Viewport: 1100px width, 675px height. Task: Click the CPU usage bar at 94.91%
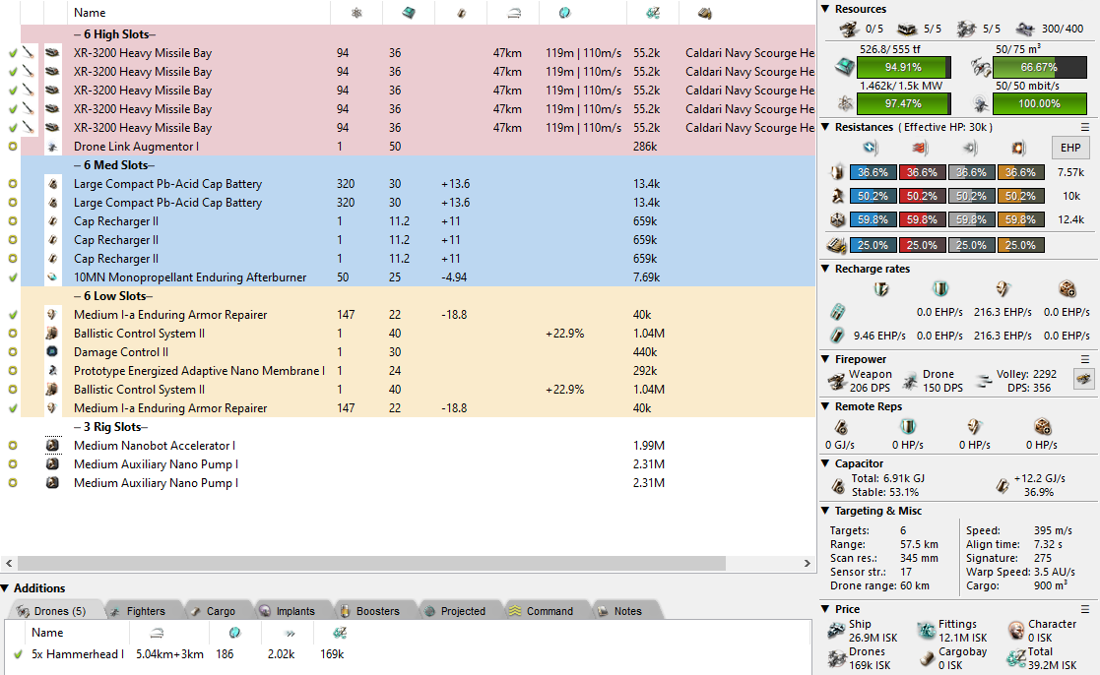904,68
